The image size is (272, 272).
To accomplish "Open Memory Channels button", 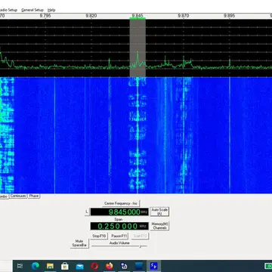I will 159,226.
